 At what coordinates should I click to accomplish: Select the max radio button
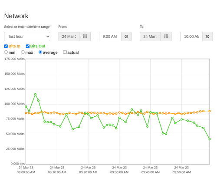[x=23, y=52]
